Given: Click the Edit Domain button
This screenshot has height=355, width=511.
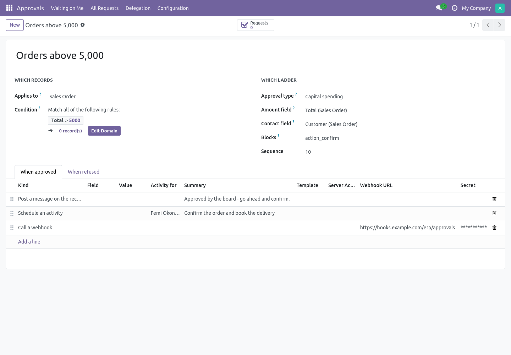Looking at the screenshot, I should (104, 131).
